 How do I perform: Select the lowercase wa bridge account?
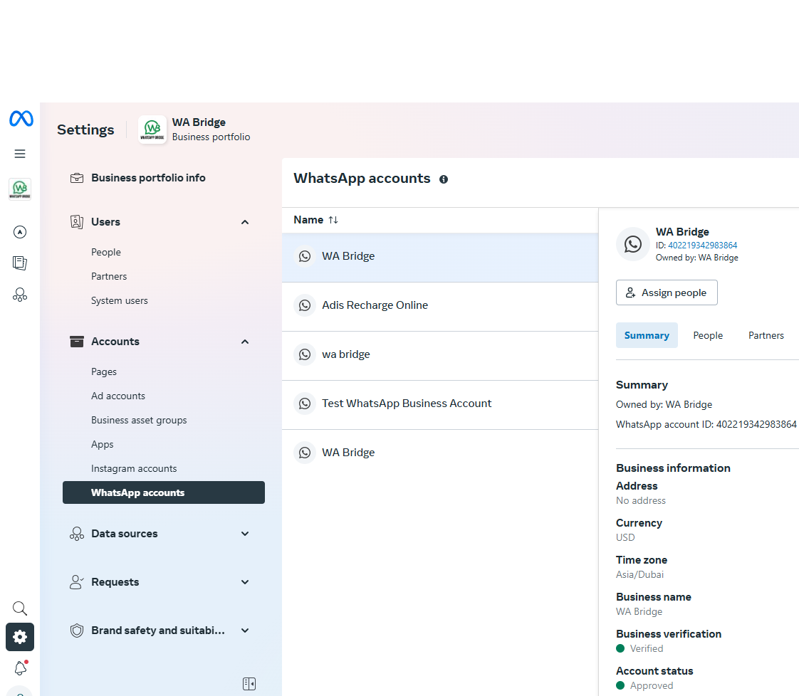440,356
